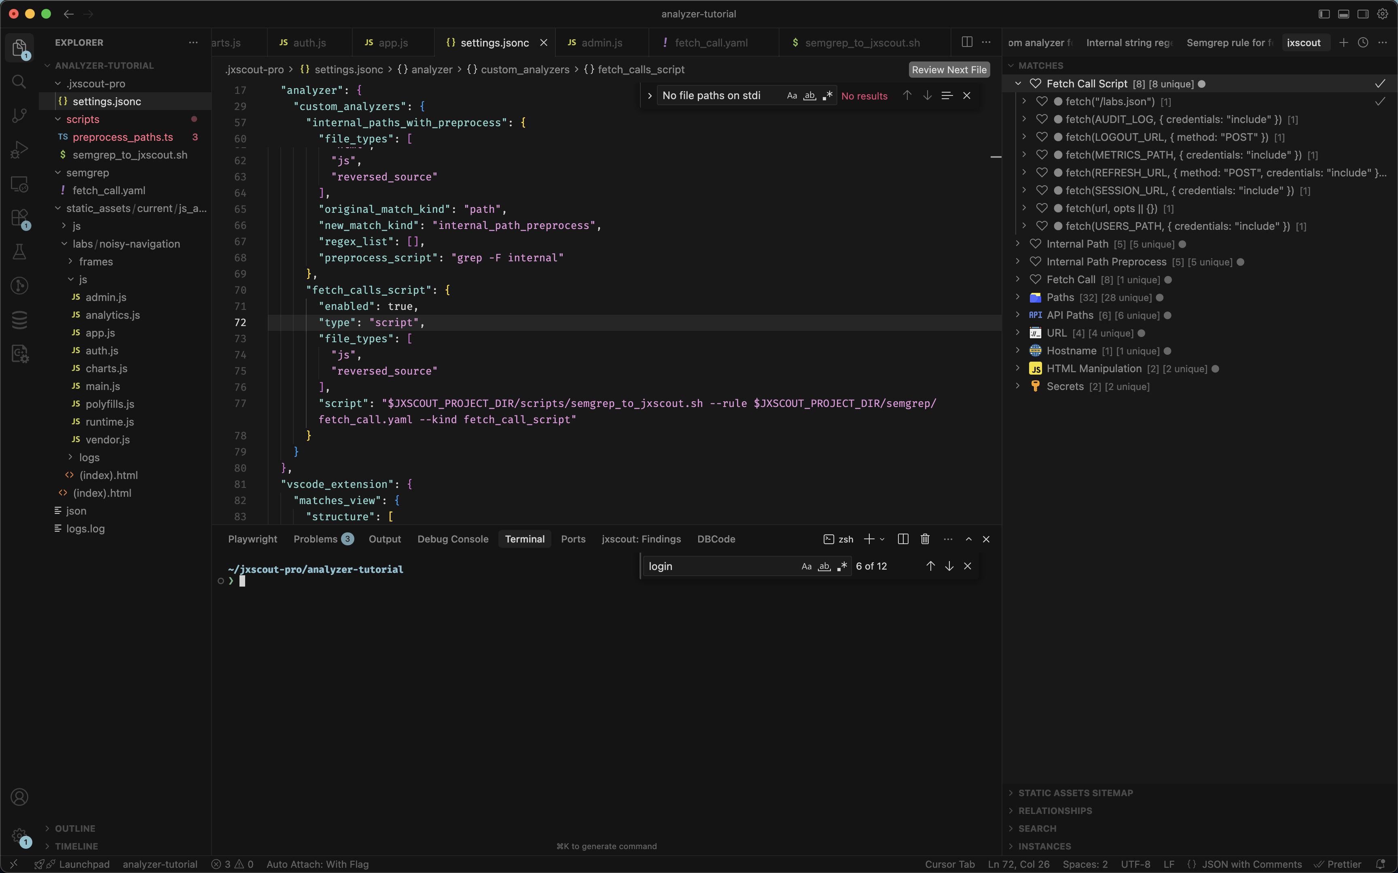This screenshot has height=873, width=1398.
Task: Toggle the primary sidebar layout icon
Action: 1324,14
